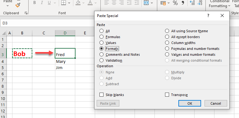Increase Decimal places
This screenshot has width=239, height=118.
click(x=192, y=2)
